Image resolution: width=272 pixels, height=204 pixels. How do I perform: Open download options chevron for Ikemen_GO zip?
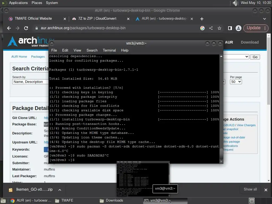coord(60,190)
